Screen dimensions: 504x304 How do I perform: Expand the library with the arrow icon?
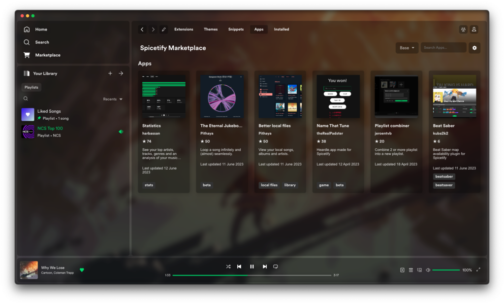[121, 73]
